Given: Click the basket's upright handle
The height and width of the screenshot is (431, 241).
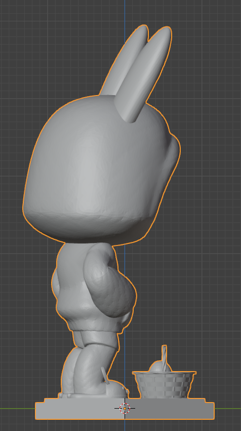Looking at the screenshot, I should click(x=165, y=357).
